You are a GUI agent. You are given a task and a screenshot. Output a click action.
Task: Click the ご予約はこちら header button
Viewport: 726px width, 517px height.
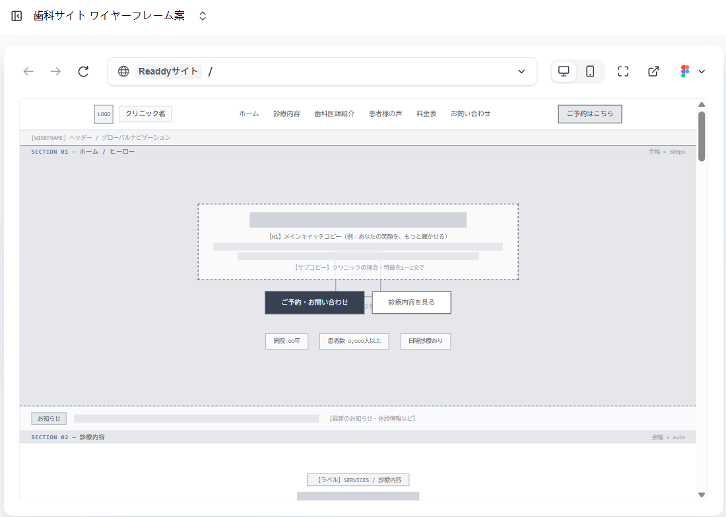[x=589, y=114]
